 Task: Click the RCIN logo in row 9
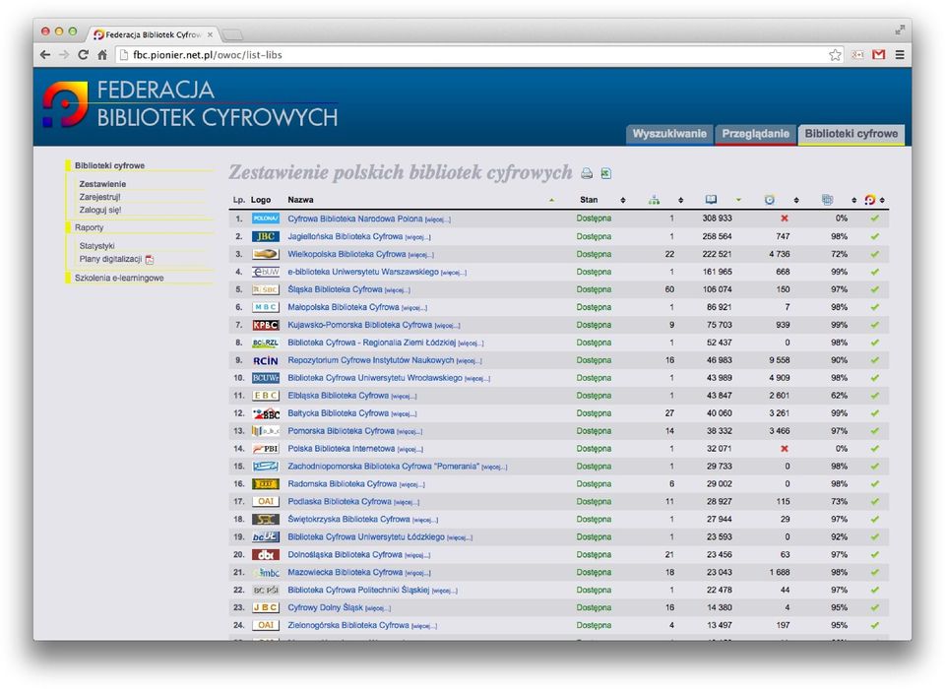point(265,360)
